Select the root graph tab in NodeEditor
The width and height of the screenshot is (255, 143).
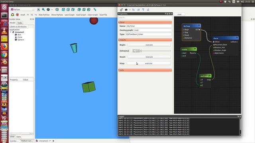click(179, 14)
